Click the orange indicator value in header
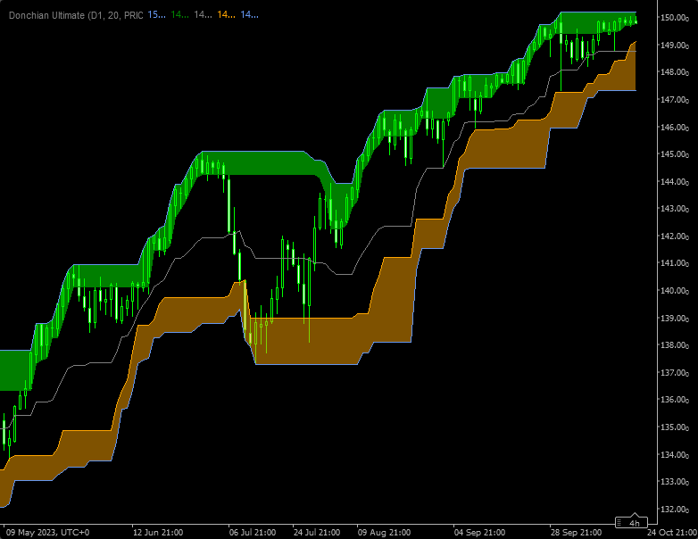This screenshot has width=698, height=539. (227, 15)
